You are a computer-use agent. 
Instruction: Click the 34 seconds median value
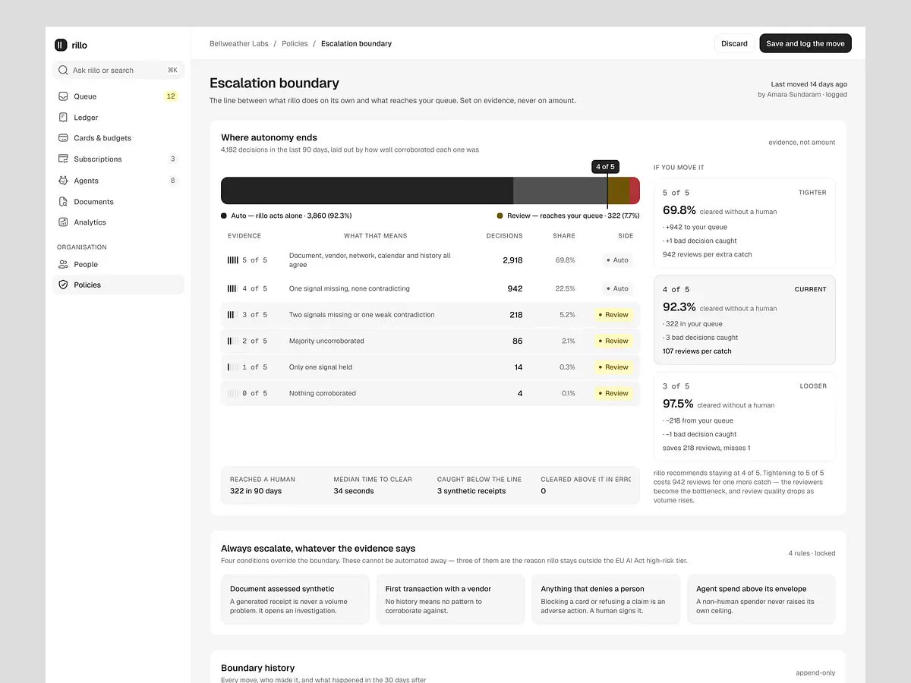[x=354, y=491]
